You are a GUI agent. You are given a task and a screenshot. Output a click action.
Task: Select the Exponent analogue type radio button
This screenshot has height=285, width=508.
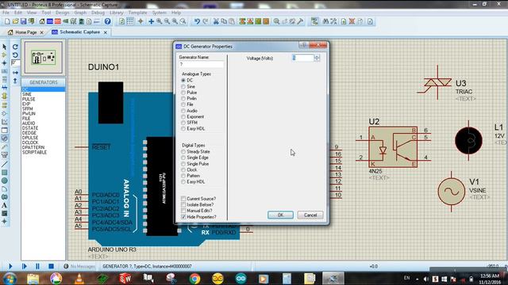183,116
